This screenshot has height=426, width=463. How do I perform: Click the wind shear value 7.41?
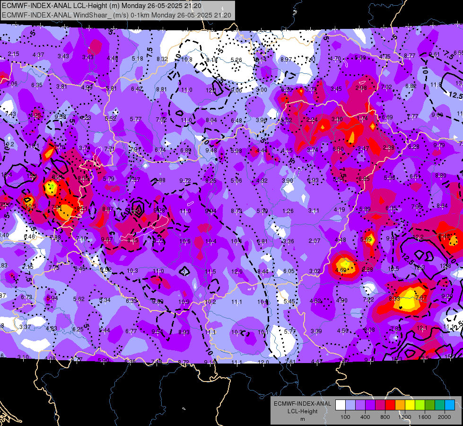pos(310,59)
